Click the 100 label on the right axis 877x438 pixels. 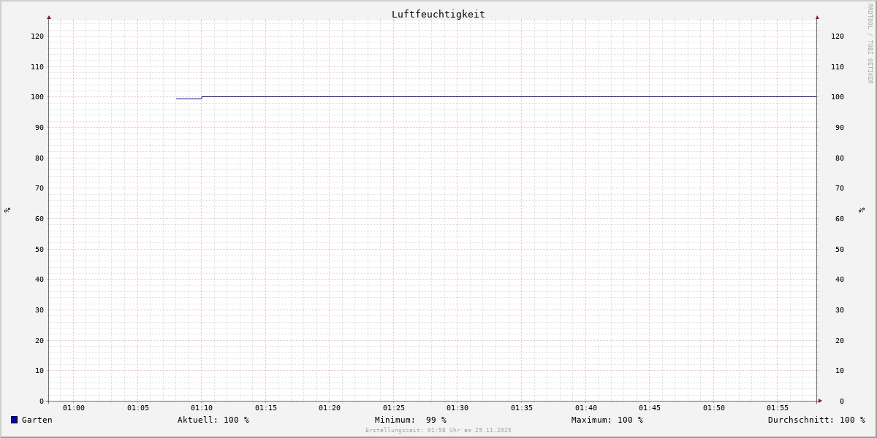(x=838, y=97)
